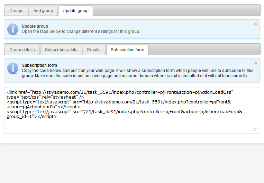Click the group_id=1 line in code
Screen dimensions: 264x183
click(x=31, y=117)
